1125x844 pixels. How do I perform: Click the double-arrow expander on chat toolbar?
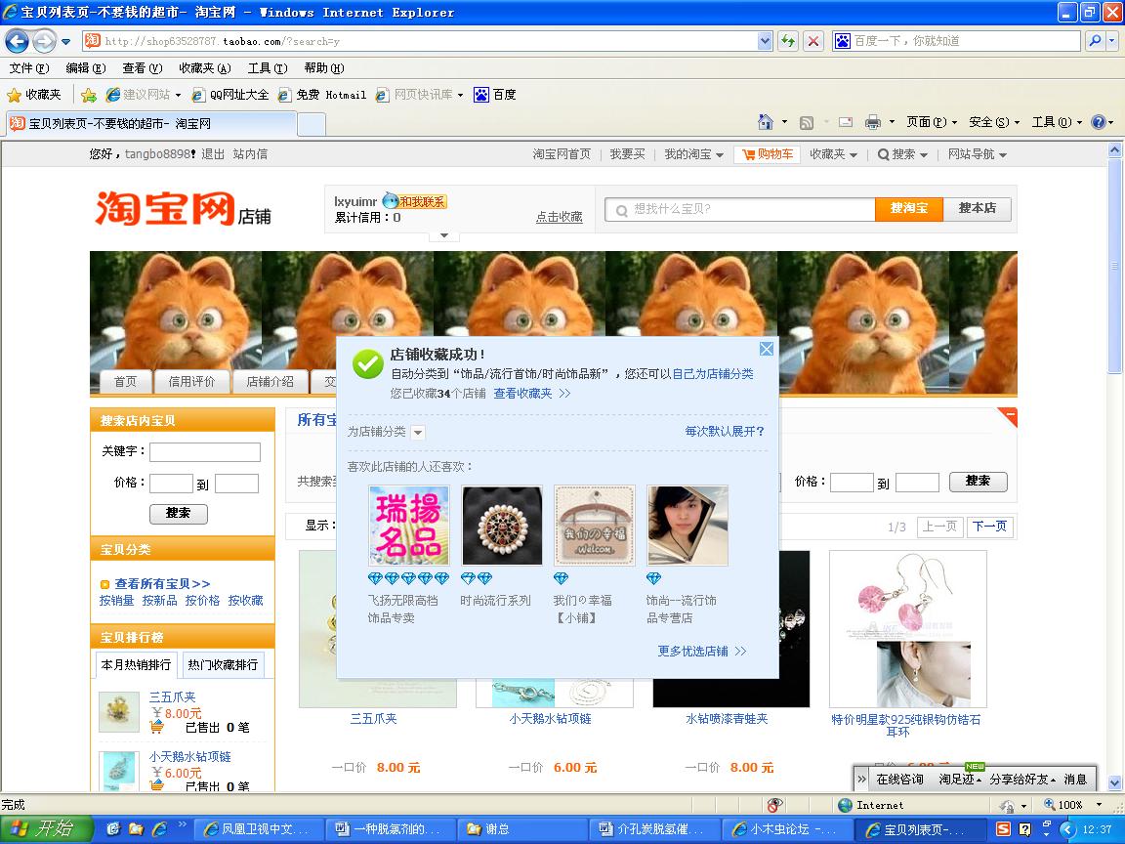tap(862, 780)
